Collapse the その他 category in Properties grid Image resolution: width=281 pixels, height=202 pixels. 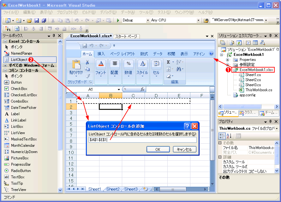click(220, 143)
